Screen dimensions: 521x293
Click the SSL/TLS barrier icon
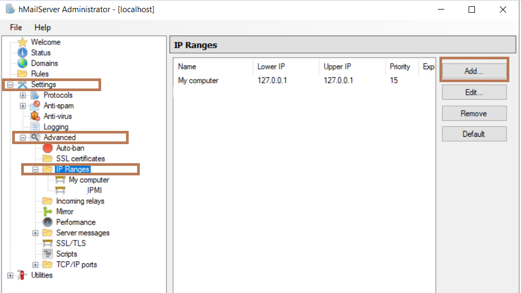48,243
